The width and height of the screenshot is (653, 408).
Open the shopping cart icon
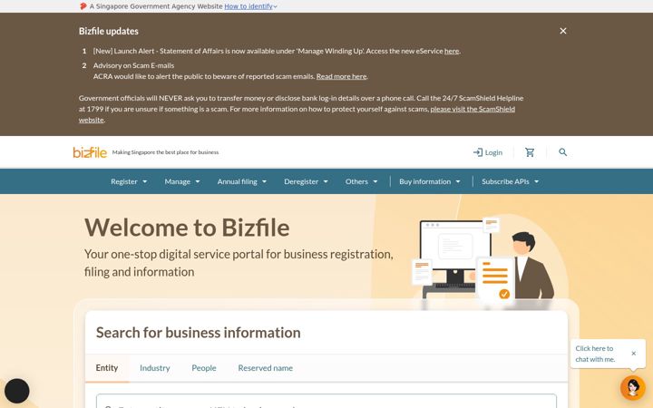530,152
